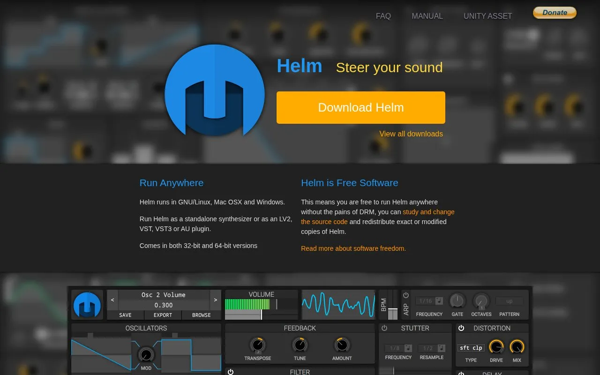This screenshot has height=375, width=600.
Task: Open the MANUAL page
Action: point(427,16)
